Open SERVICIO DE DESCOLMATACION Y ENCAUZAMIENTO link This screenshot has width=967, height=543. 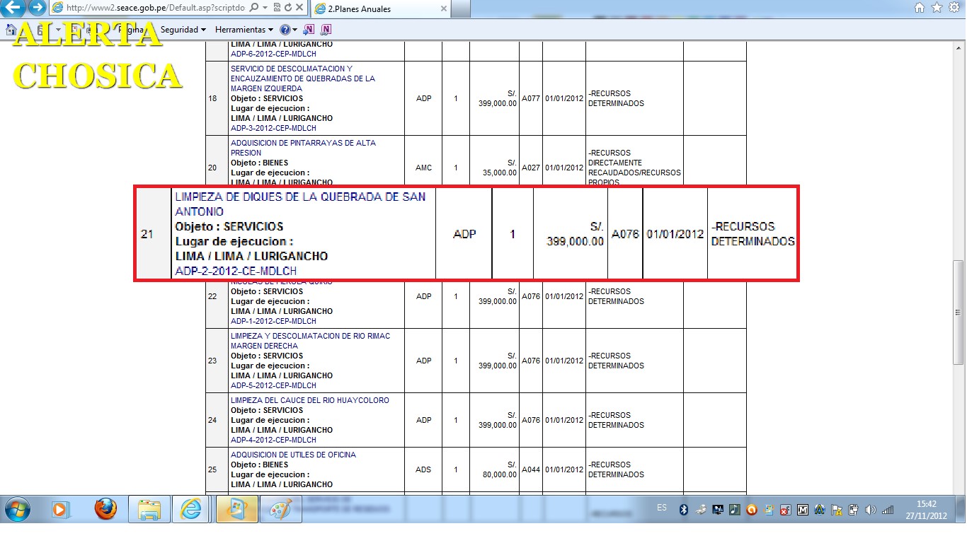303,78
